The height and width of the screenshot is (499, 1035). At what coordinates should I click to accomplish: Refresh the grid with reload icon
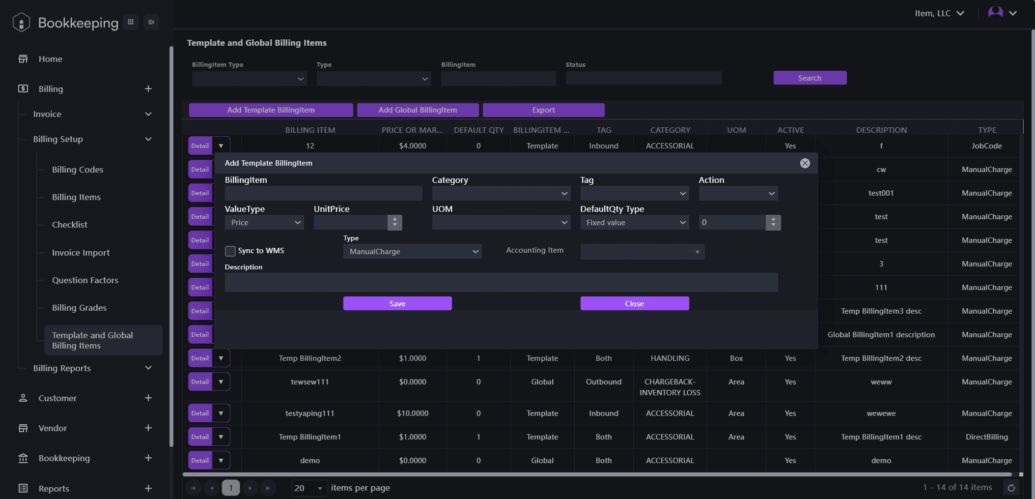[x=1011, y=488]
